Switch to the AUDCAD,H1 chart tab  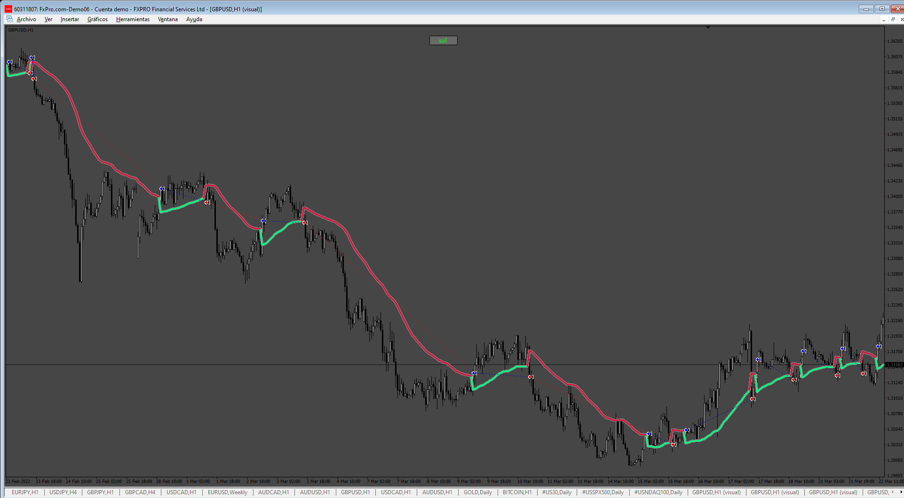[x=274, y=492]
